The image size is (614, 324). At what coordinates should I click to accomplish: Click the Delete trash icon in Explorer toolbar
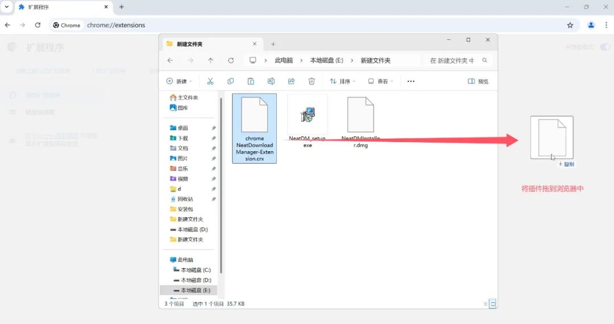312,81
